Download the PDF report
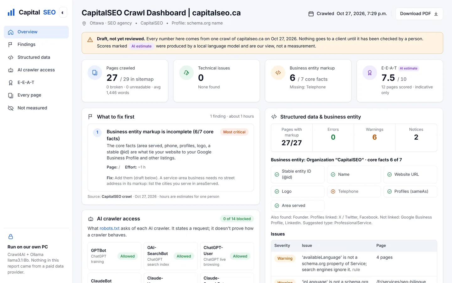This screenshot has width=452, height=283. [419, 14]
